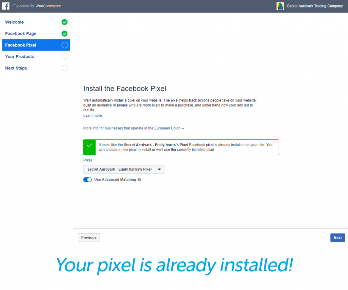Click the Secret Aardvark Trading Company logo
The width and height of the screenshot is (348, 290).
click(x=280, y=6)
